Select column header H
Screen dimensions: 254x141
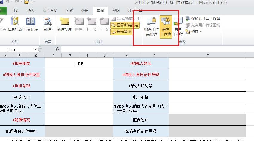(x=126, y=56)
